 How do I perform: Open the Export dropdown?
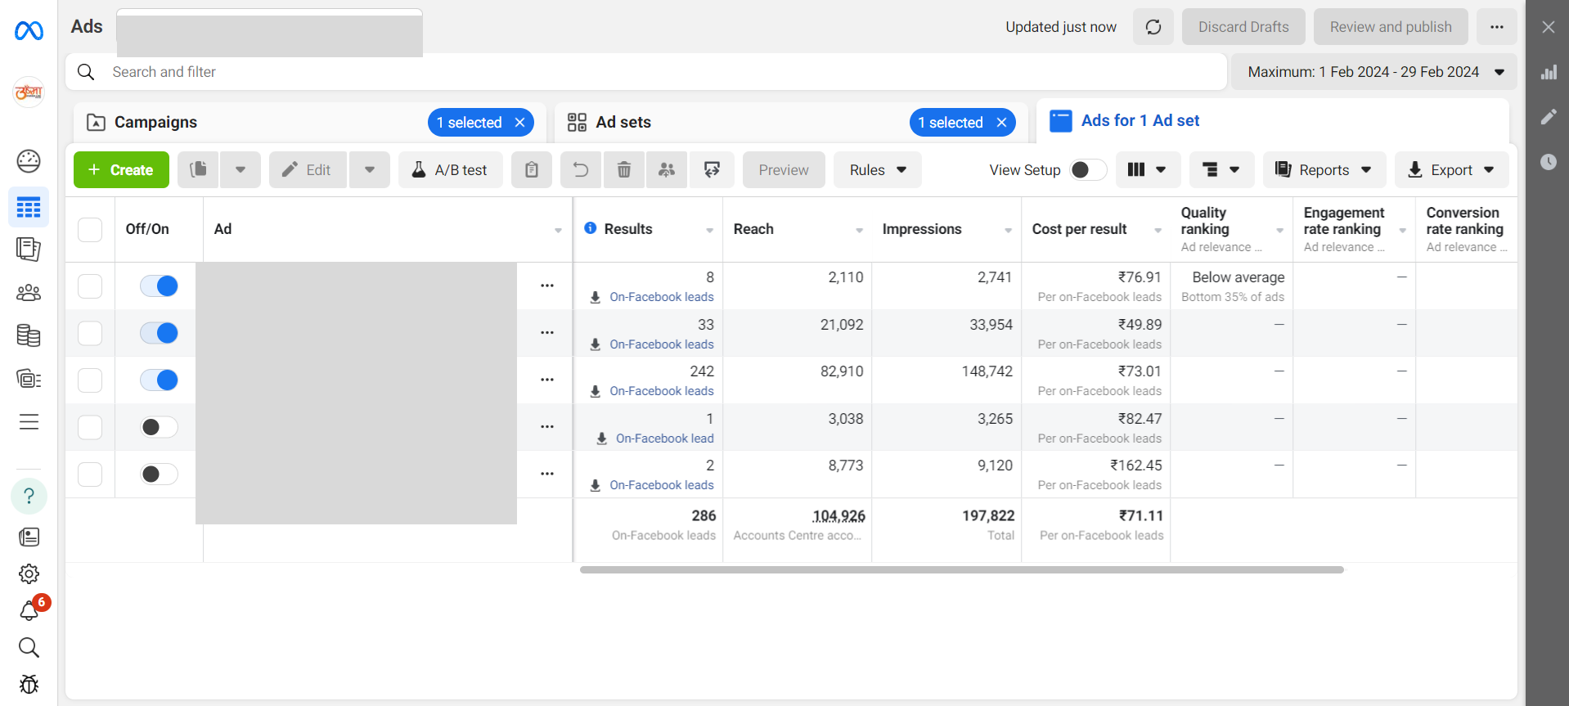[x=1450, y=169]
